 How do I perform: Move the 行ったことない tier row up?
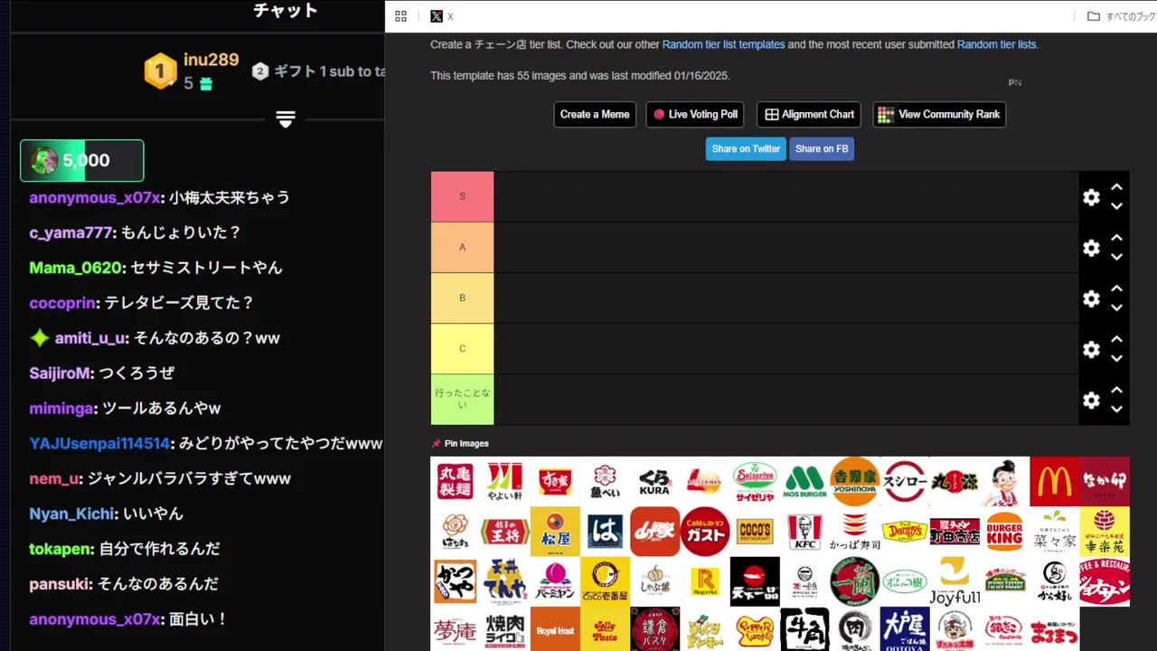[x=1116, y=390]
